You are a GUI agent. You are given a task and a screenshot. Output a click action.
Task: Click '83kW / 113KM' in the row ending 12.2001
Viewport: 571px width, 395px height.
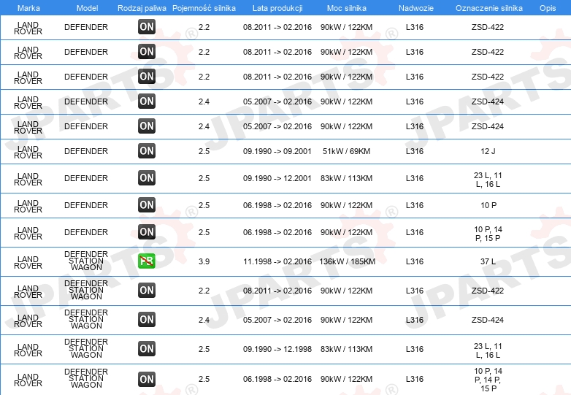point(346,178)
